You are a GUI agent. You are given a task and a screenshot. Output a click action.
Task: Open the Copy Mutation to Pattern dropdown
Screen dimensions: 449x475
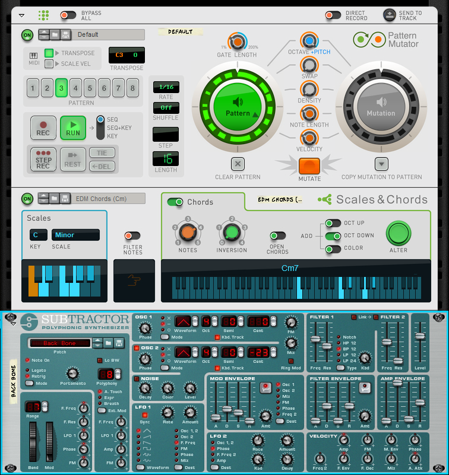point(381,164)
